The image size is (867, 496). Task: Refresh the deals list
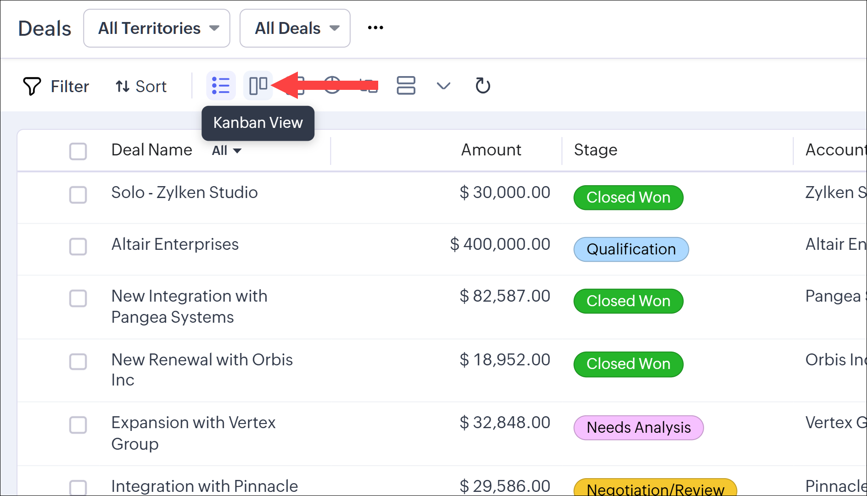482,86
